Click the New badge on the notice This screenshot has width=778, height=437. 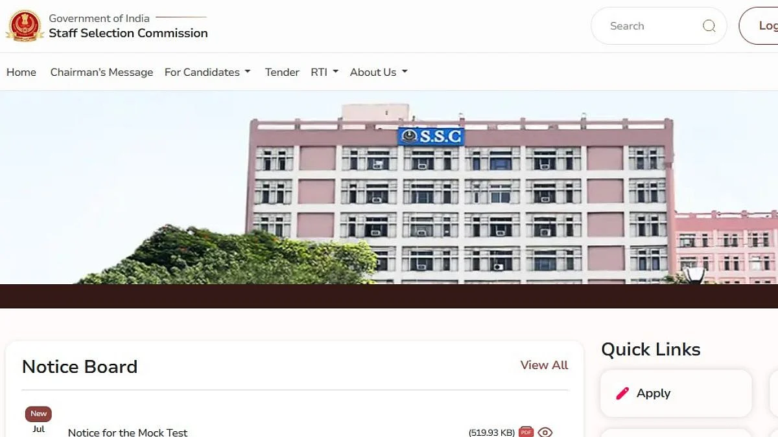(38, 414)
